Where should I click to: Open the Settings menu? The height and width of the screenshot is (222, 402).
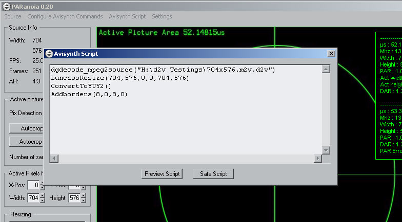162,16
